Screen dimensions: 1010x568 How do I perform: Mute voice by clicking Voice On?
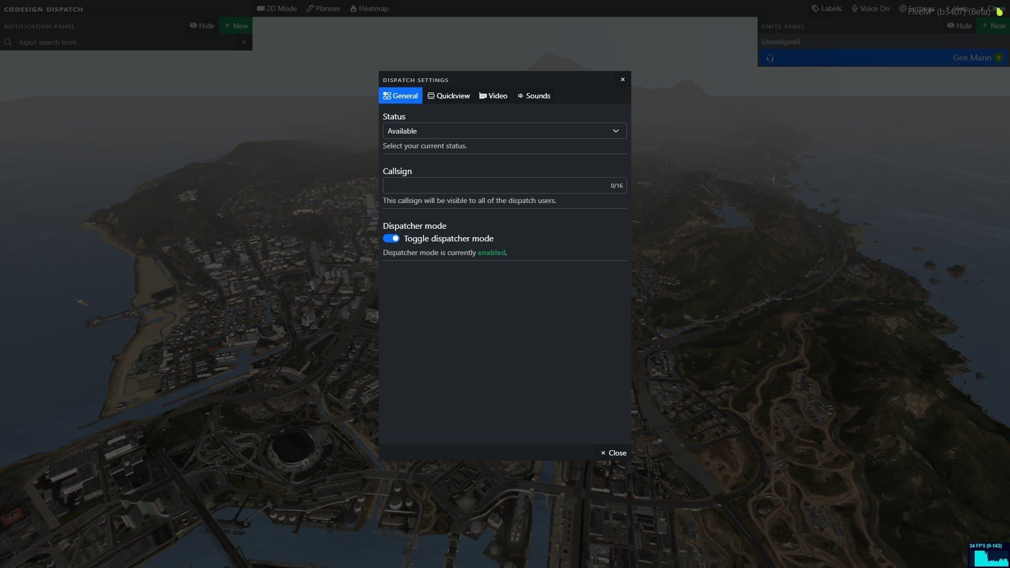tap(870, 8)
